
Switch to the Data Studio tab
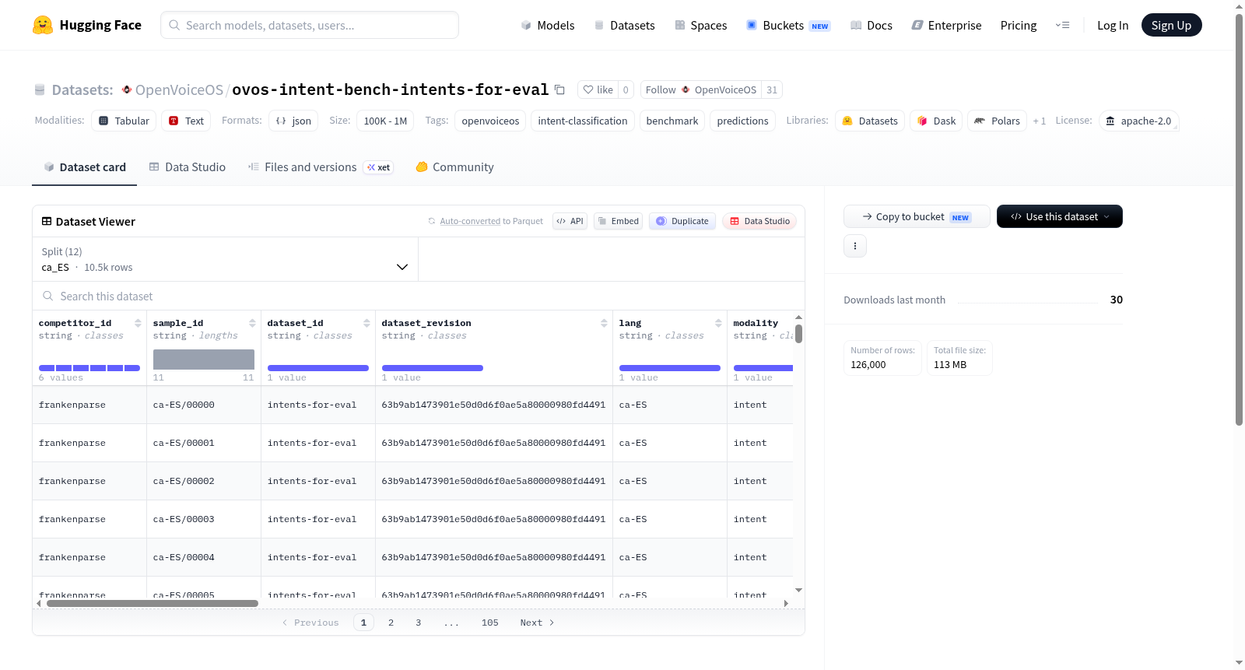[x=188, y=167]
